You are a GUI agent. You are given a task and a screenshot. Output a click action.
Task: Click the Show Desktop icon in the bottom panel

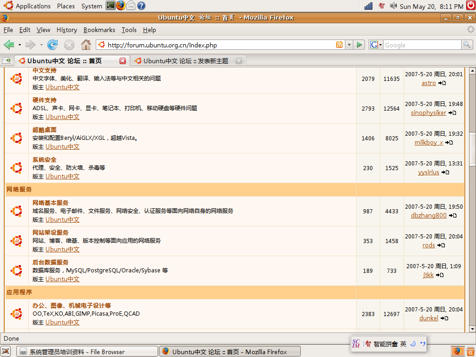pyautogui.click(x=6, y=351)
